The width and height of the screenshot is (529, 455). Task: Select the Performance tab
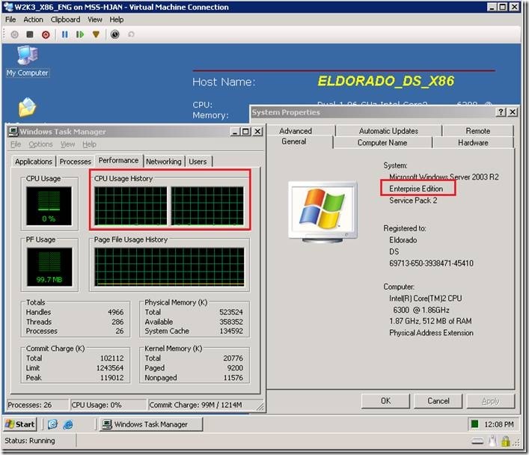click(118, 160)
